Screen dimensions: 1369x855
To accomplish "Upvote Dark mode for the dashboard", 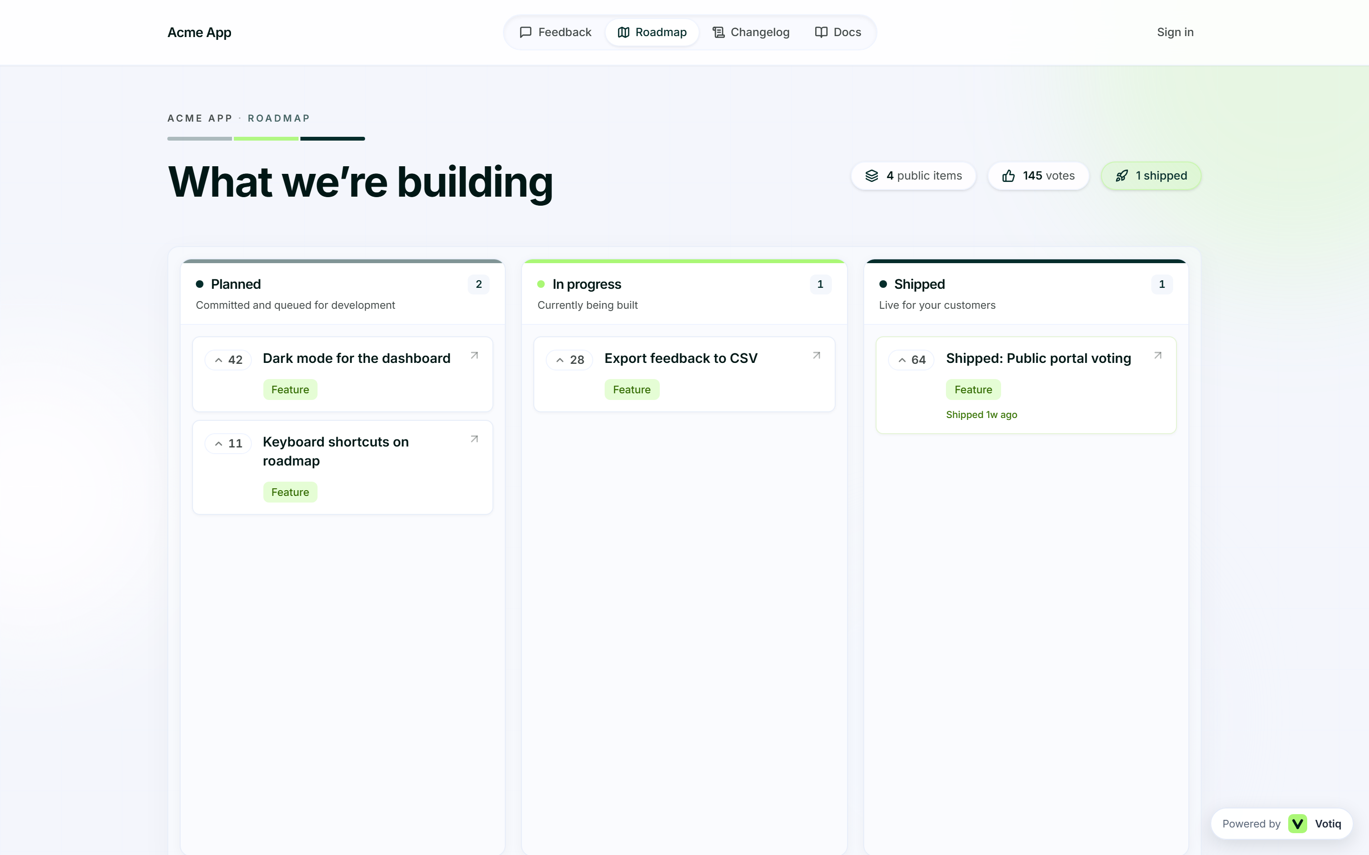I will [x=228, y=360].
